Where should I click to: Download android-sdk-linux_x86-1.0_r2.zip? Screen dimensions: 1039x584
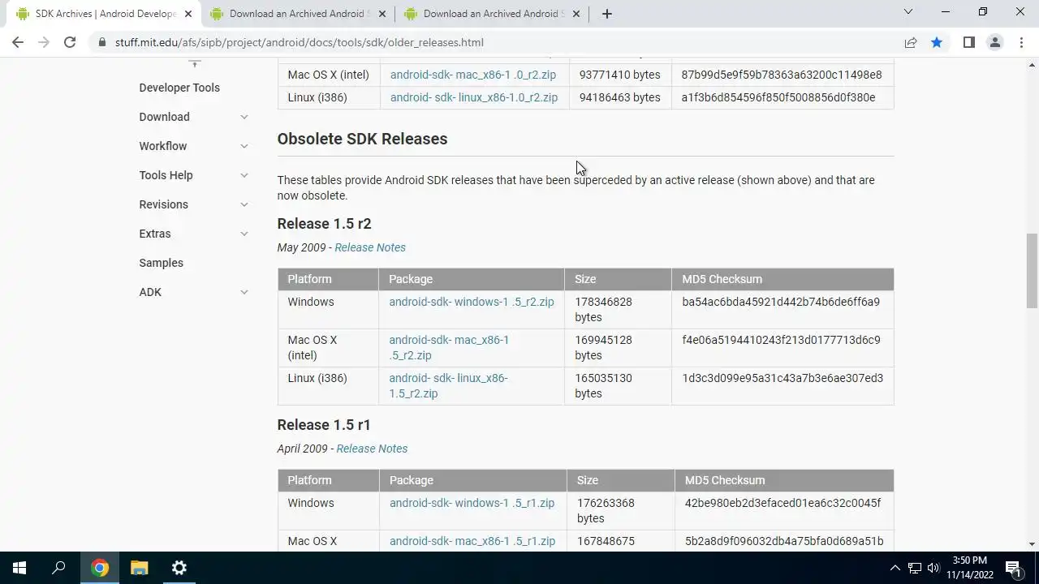click(473, 97)
